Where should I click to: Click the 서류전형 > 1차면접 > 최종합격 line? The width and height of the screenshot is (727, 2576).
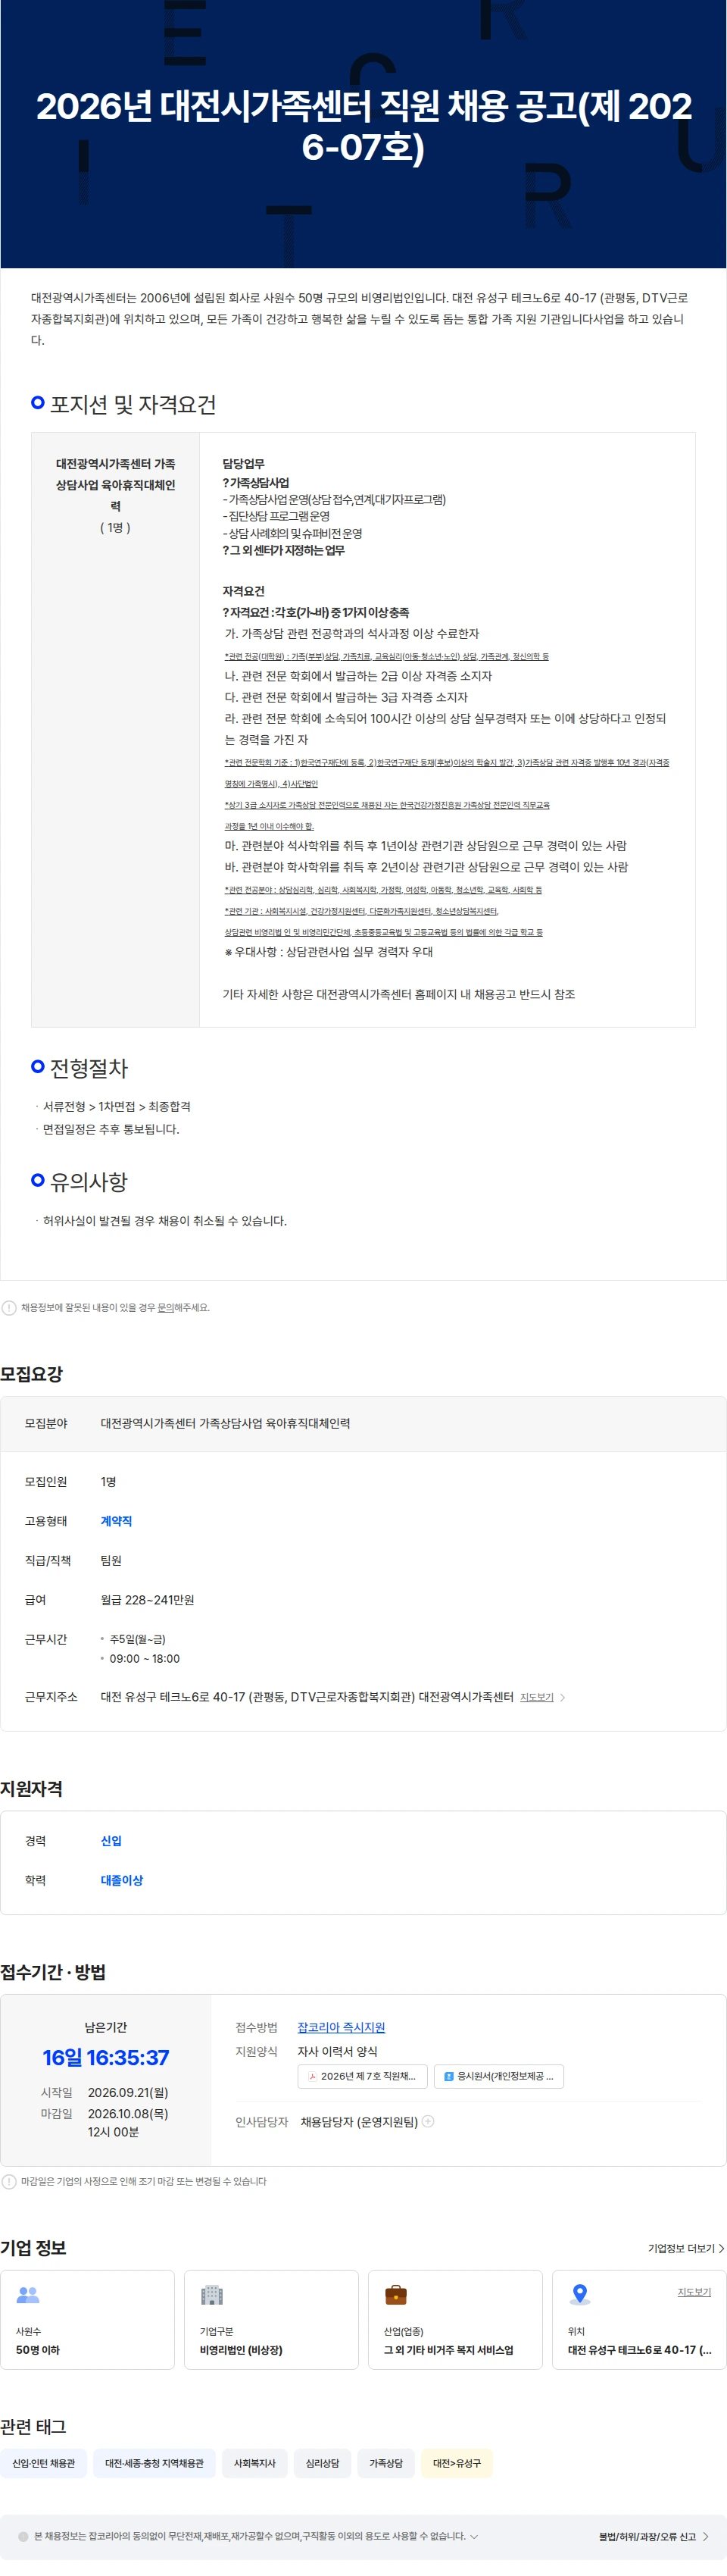pyautogui.click(x=117, y=1106)
